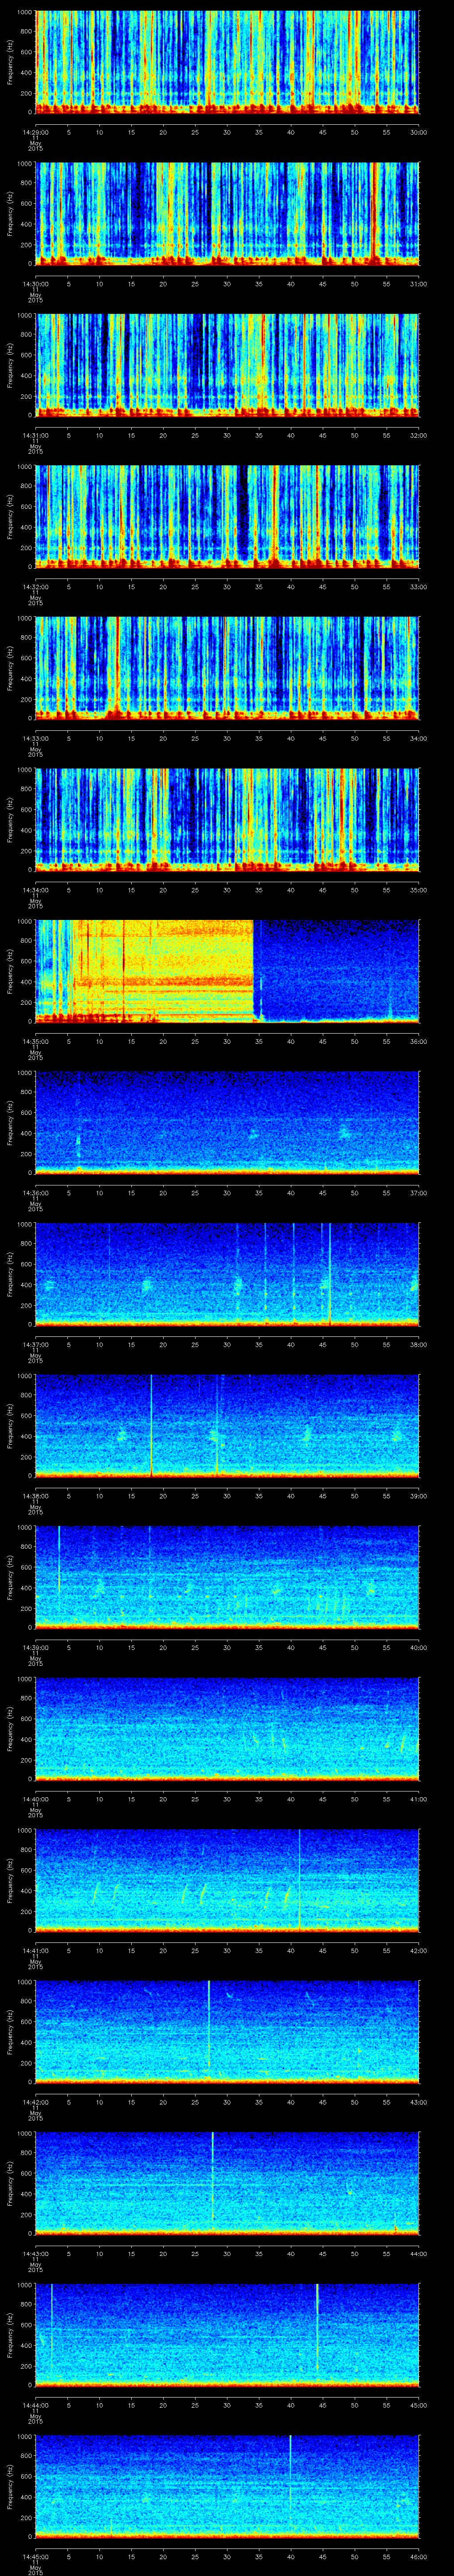Image resolution: width=454 pixels, height=2576 pixels.
Task: Click the 31:00 end time label
Action: click(x=418, y=284)
